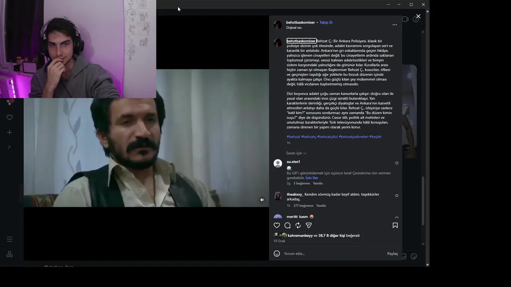The height and width of the screenshot is (287, 511).
Task: Open the #behzatç hashtag
Action: click(309, 137)
